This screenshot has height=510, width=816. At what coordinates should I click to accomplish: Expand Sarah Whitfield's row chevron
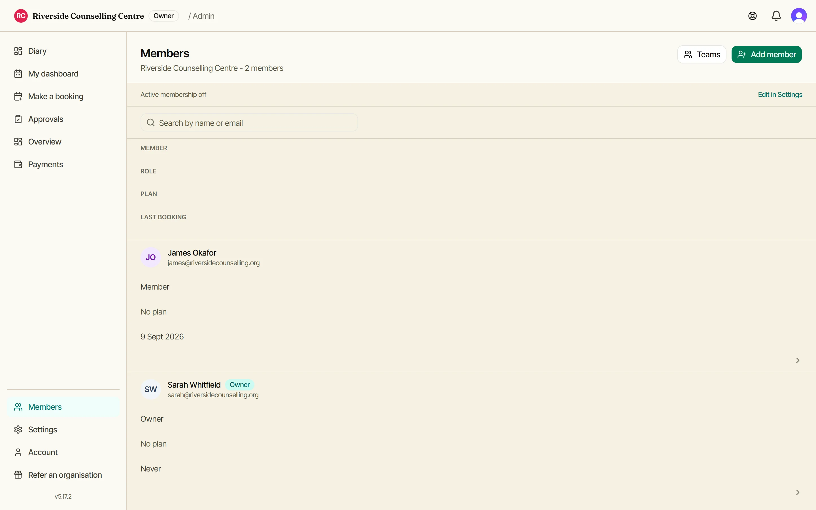[798, 492]
